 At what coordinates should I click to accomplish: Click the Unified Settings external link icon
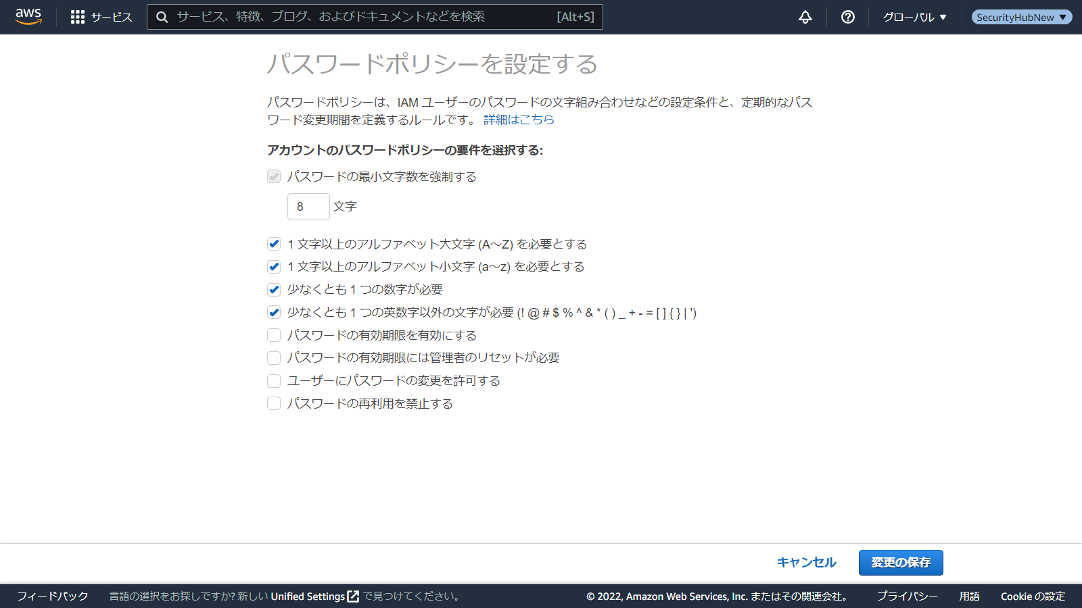pos(353,597)
